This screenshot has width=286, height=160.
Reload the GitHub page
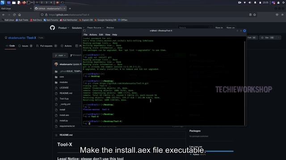click(x=14, y=15)
